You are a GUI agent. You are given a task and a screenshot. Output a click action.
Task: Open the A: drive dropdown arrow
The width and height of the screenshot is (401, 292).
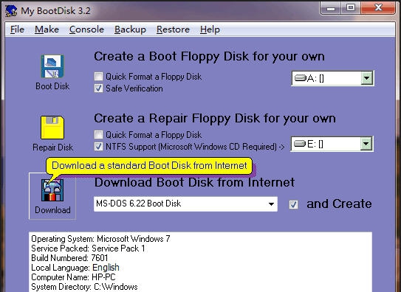point(366,78)
